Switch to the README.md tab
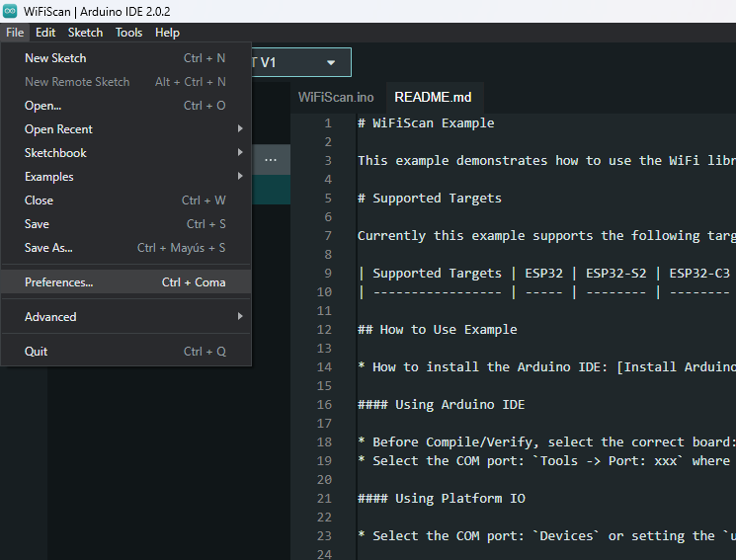This screenshot has width=736, height=560. click(x=433, y=97)
